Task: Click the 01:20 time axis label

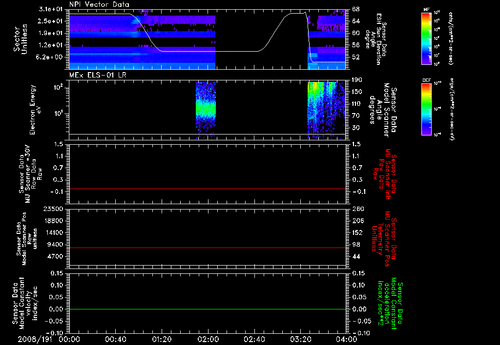Action: [x=162, y=339]
